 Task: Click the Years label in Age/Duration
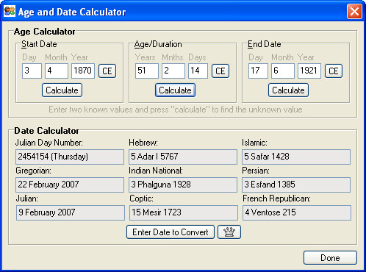coord(146,57)
